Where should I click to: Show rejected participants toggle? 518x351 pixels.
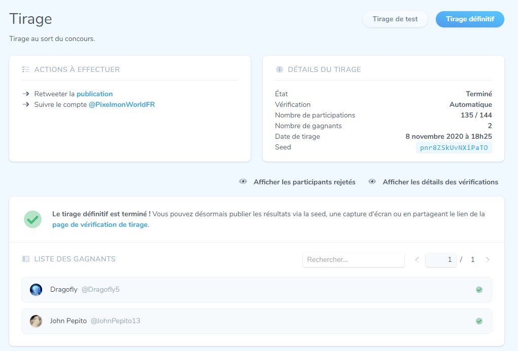tap(297, 182)
